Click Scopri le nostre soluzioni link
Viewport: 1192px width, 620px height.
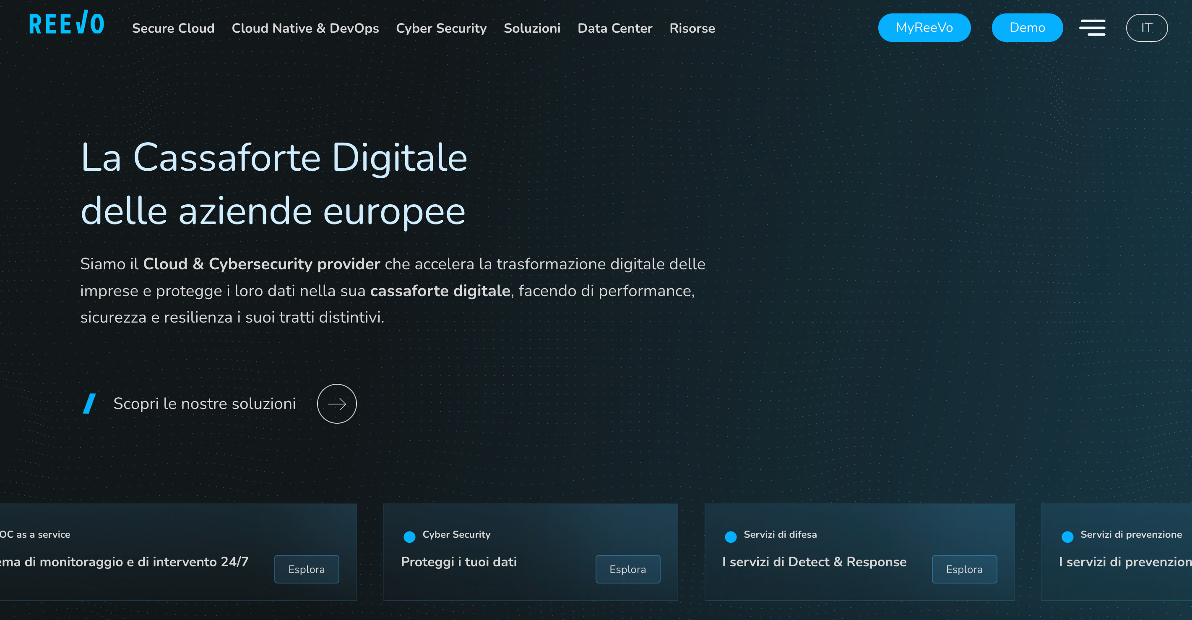(204, 404)
